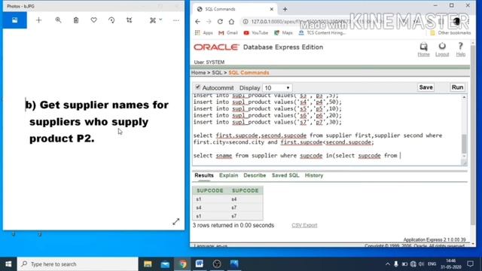Click the ENG language indicator
This screenshot has height=271, width=482.
click(432, 264)
